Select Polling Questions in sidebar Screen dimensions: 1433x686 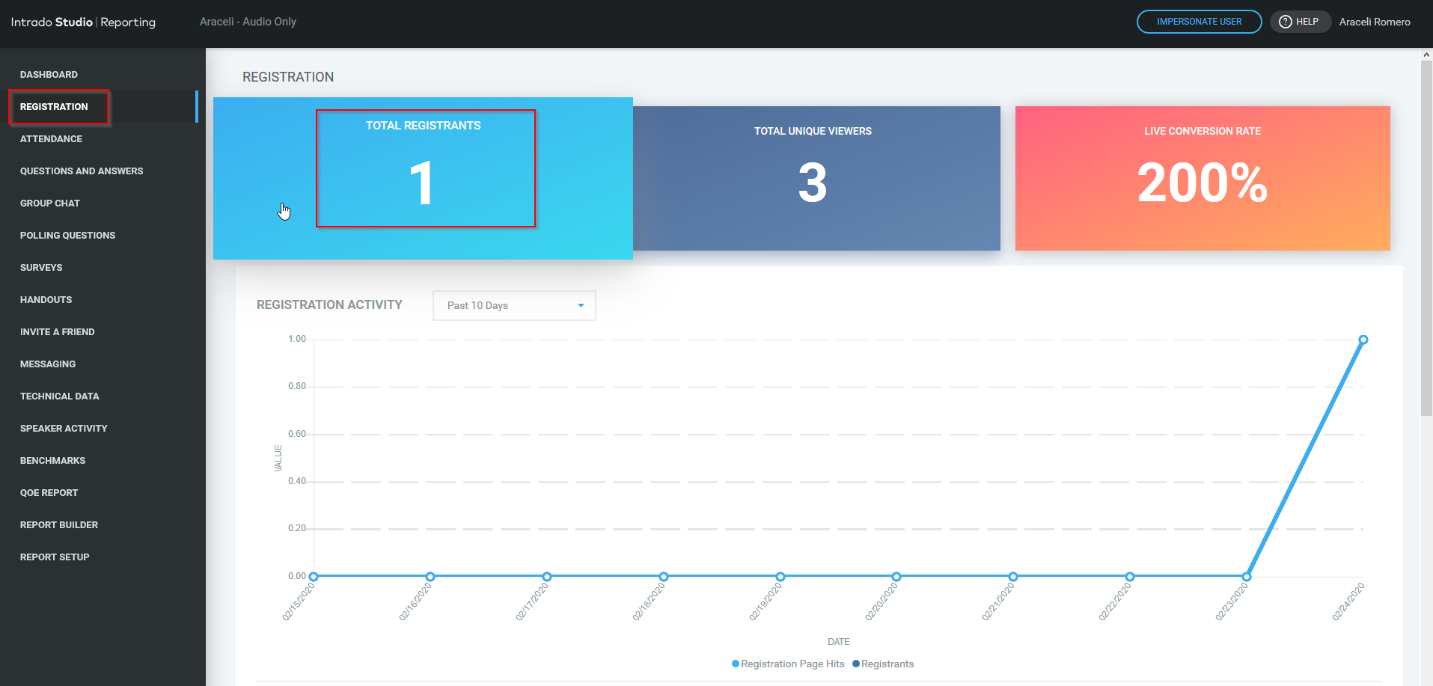(x=67, y=236)
